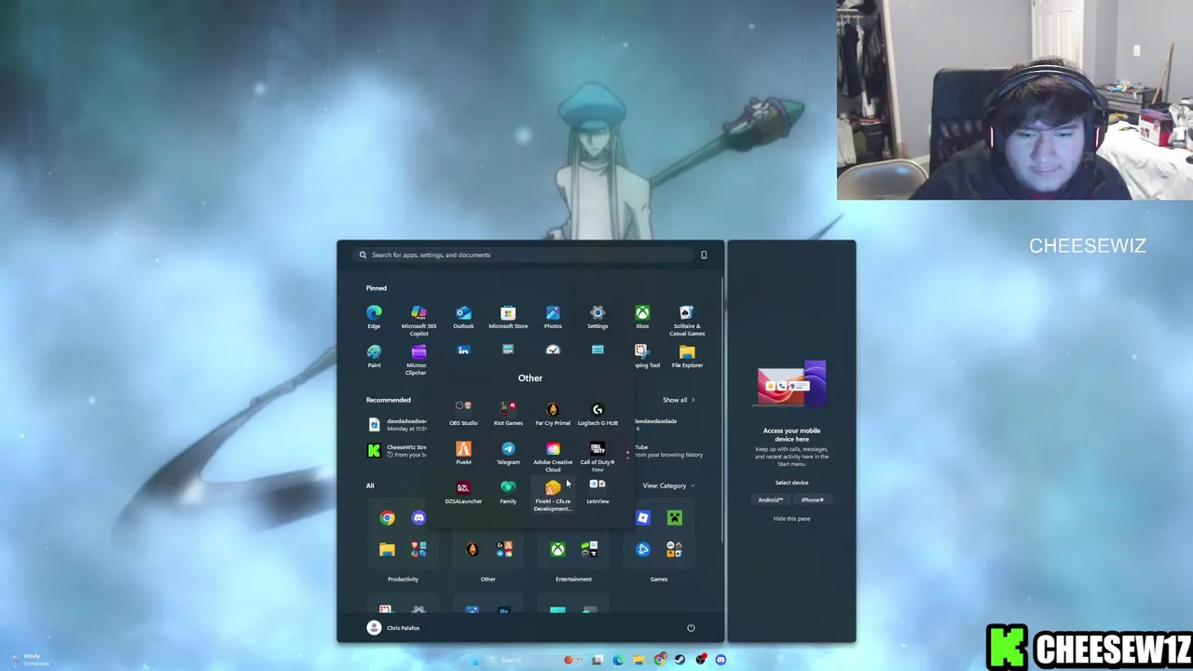Open Edge from the taskbar
Viewport: 1193px width, 671px height.
tap(618, 660)
